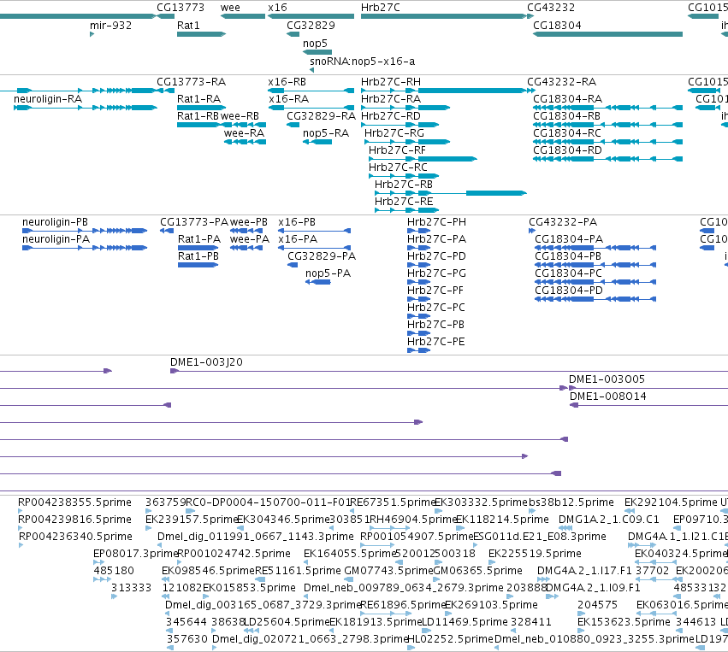Select the "Rat1-PB" protein label

click(198, 256)
